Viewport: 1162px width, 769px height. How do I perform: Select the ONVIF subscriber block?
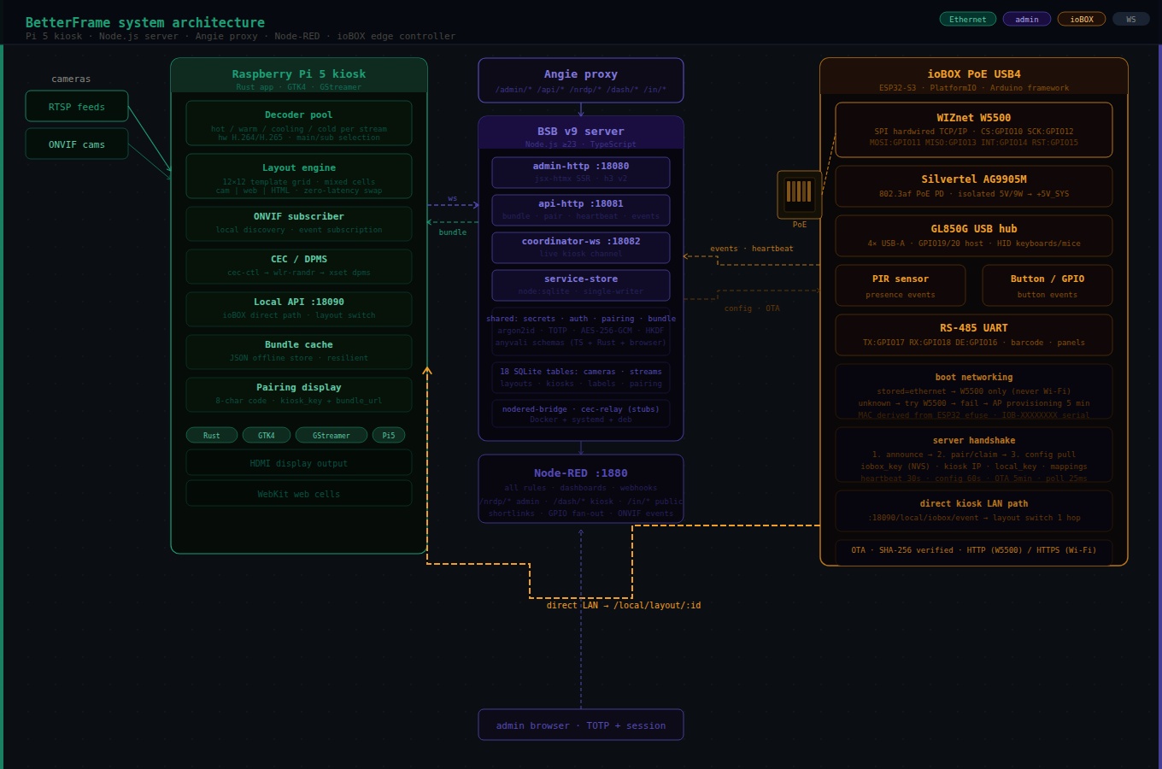click(x=299, y=224)
